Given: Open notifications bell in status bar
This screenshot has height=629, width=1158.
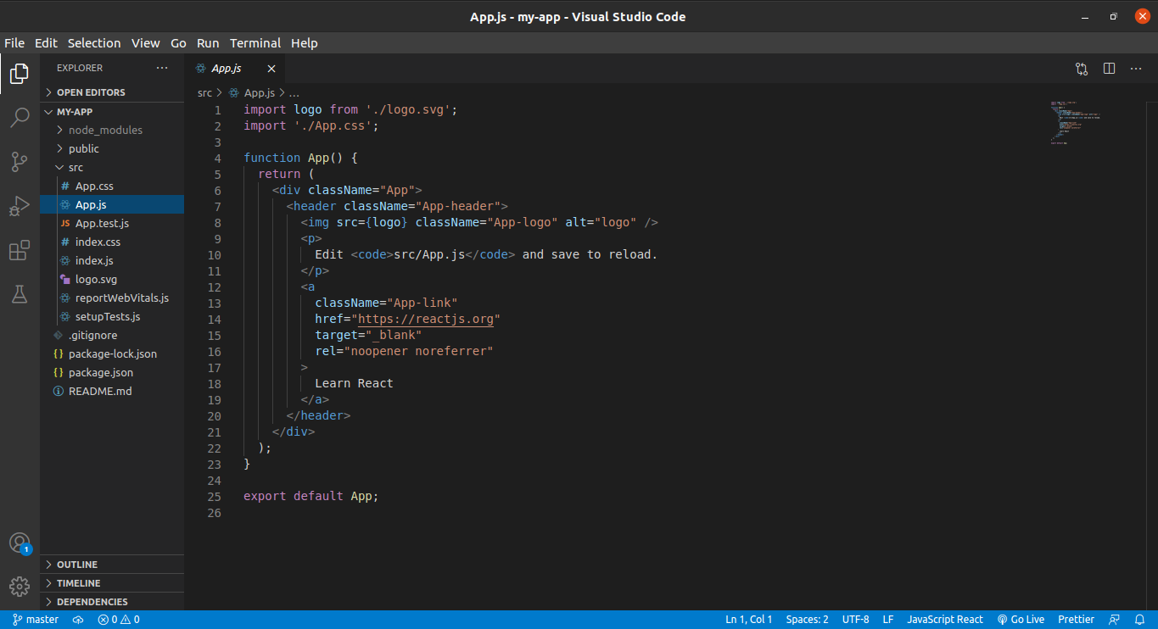Looking at the screenshot, I should coord(1139,620).
